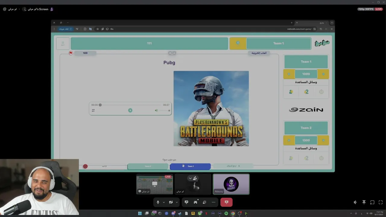Reload the shared browser page

tap(321, 29)
